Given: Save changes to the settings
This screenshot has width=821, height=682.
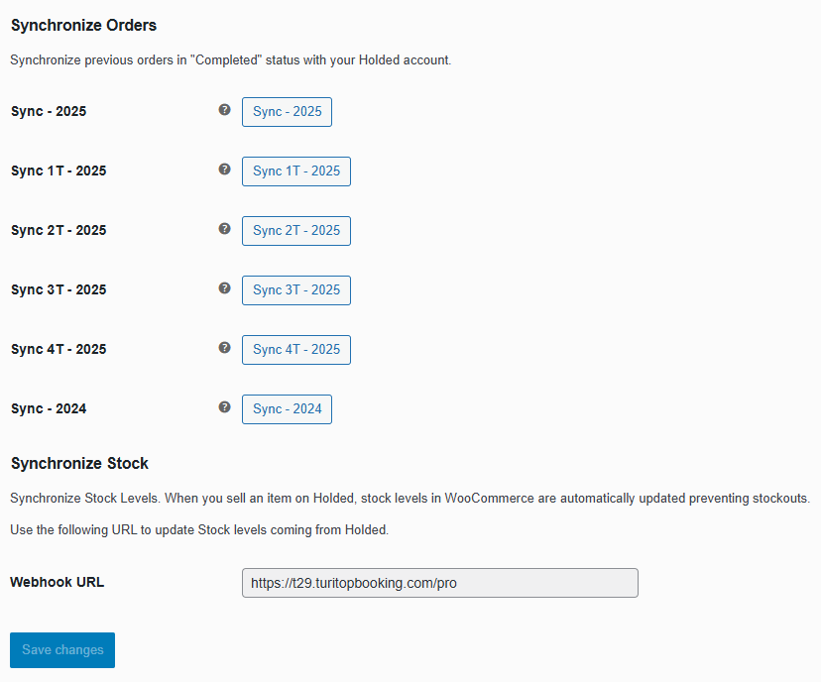Looking at the screenshot, I should pos(62,650).
